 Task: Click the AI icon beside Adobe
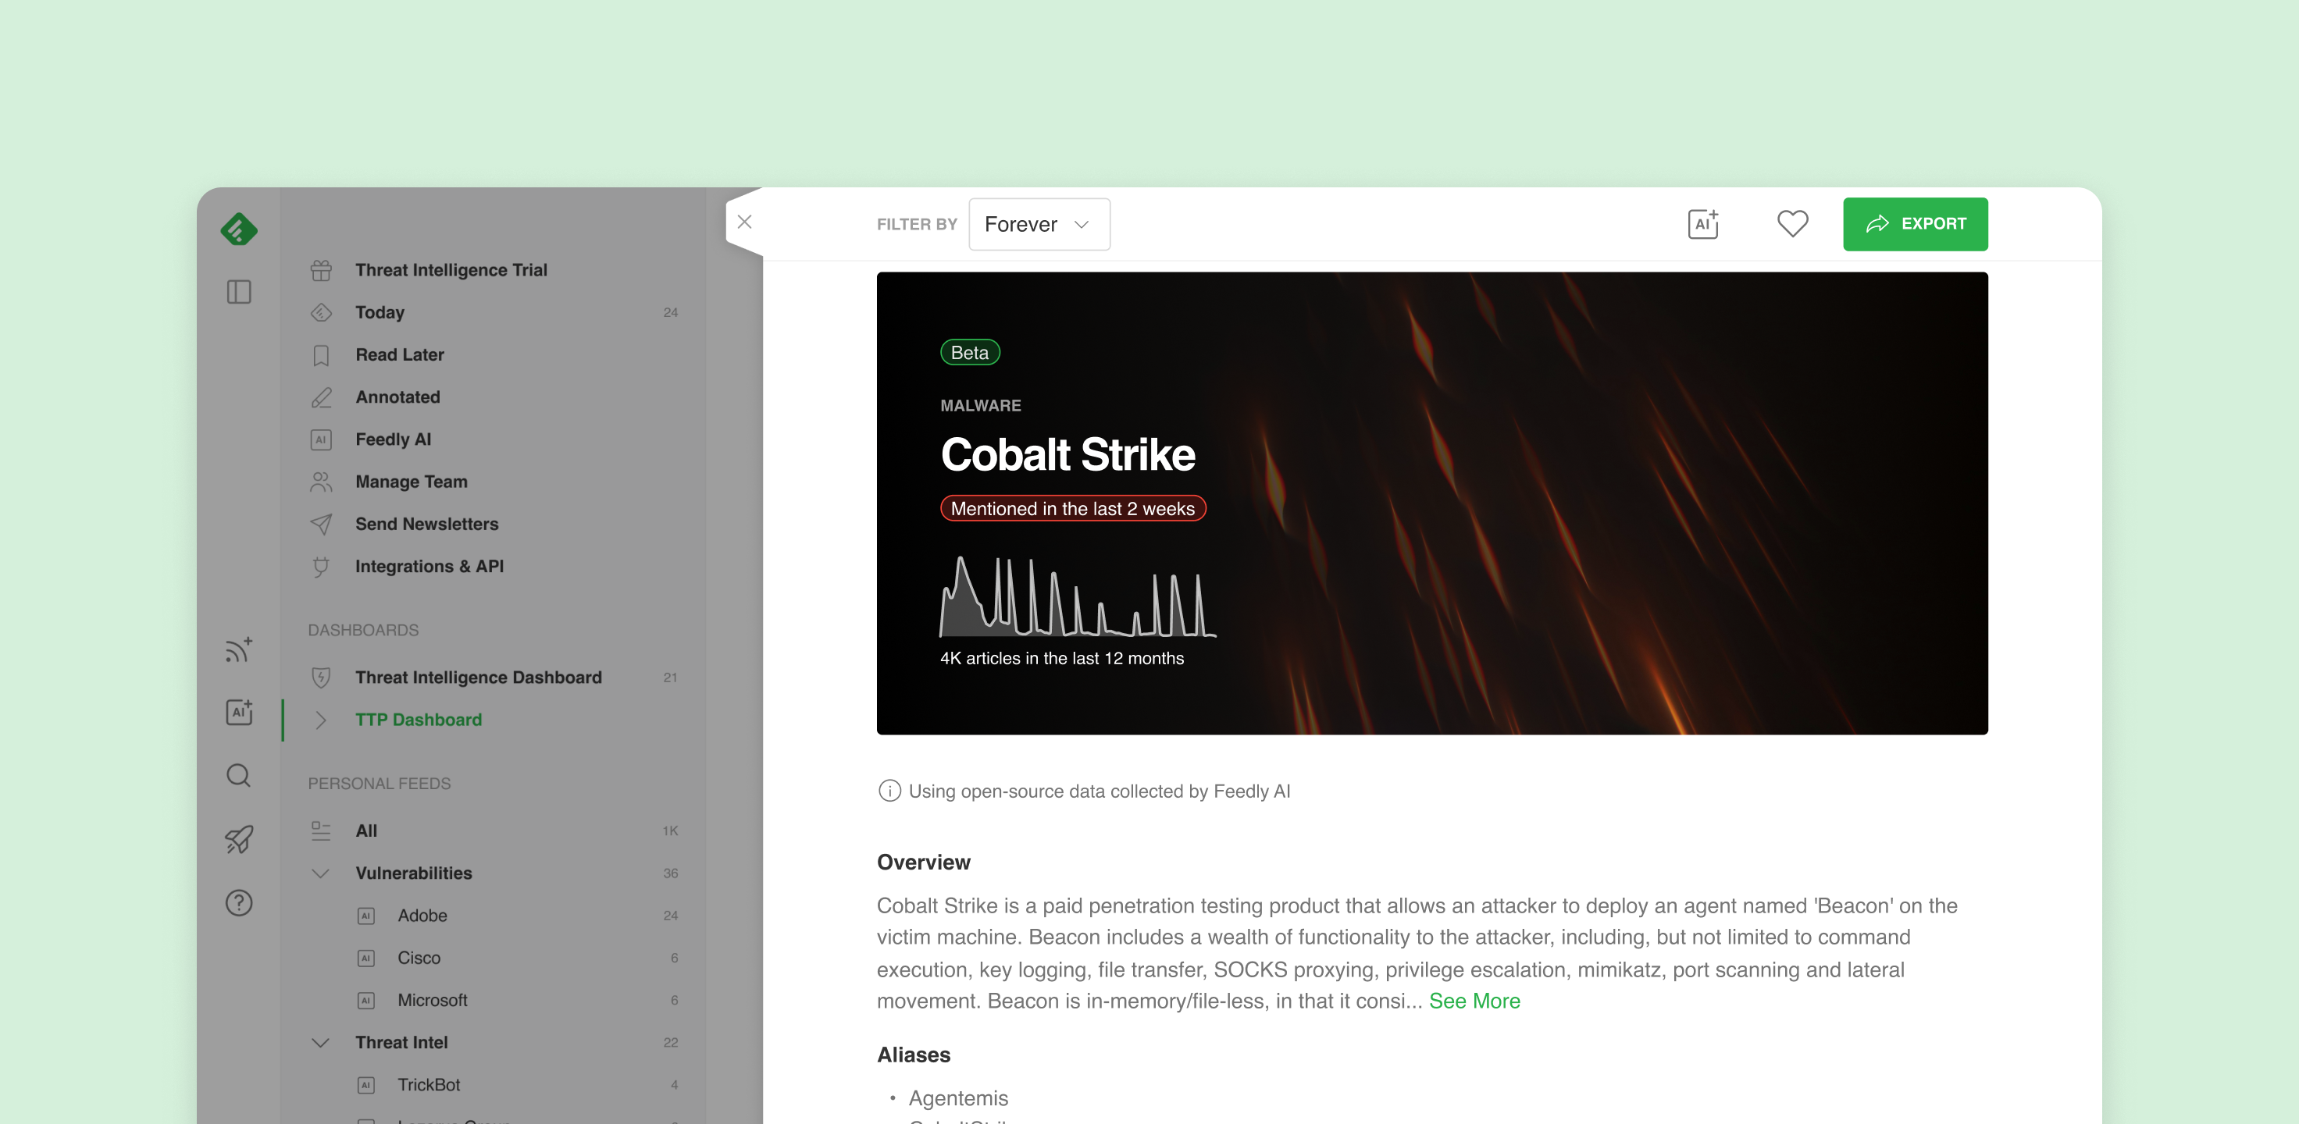coord(366,916)
